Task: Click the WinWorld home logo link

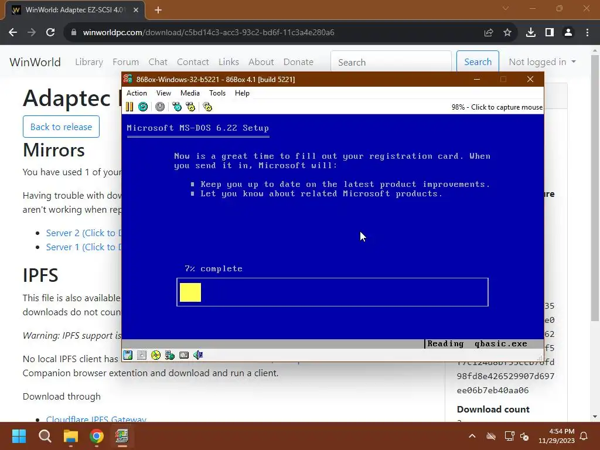Action: tap(35, 62)
